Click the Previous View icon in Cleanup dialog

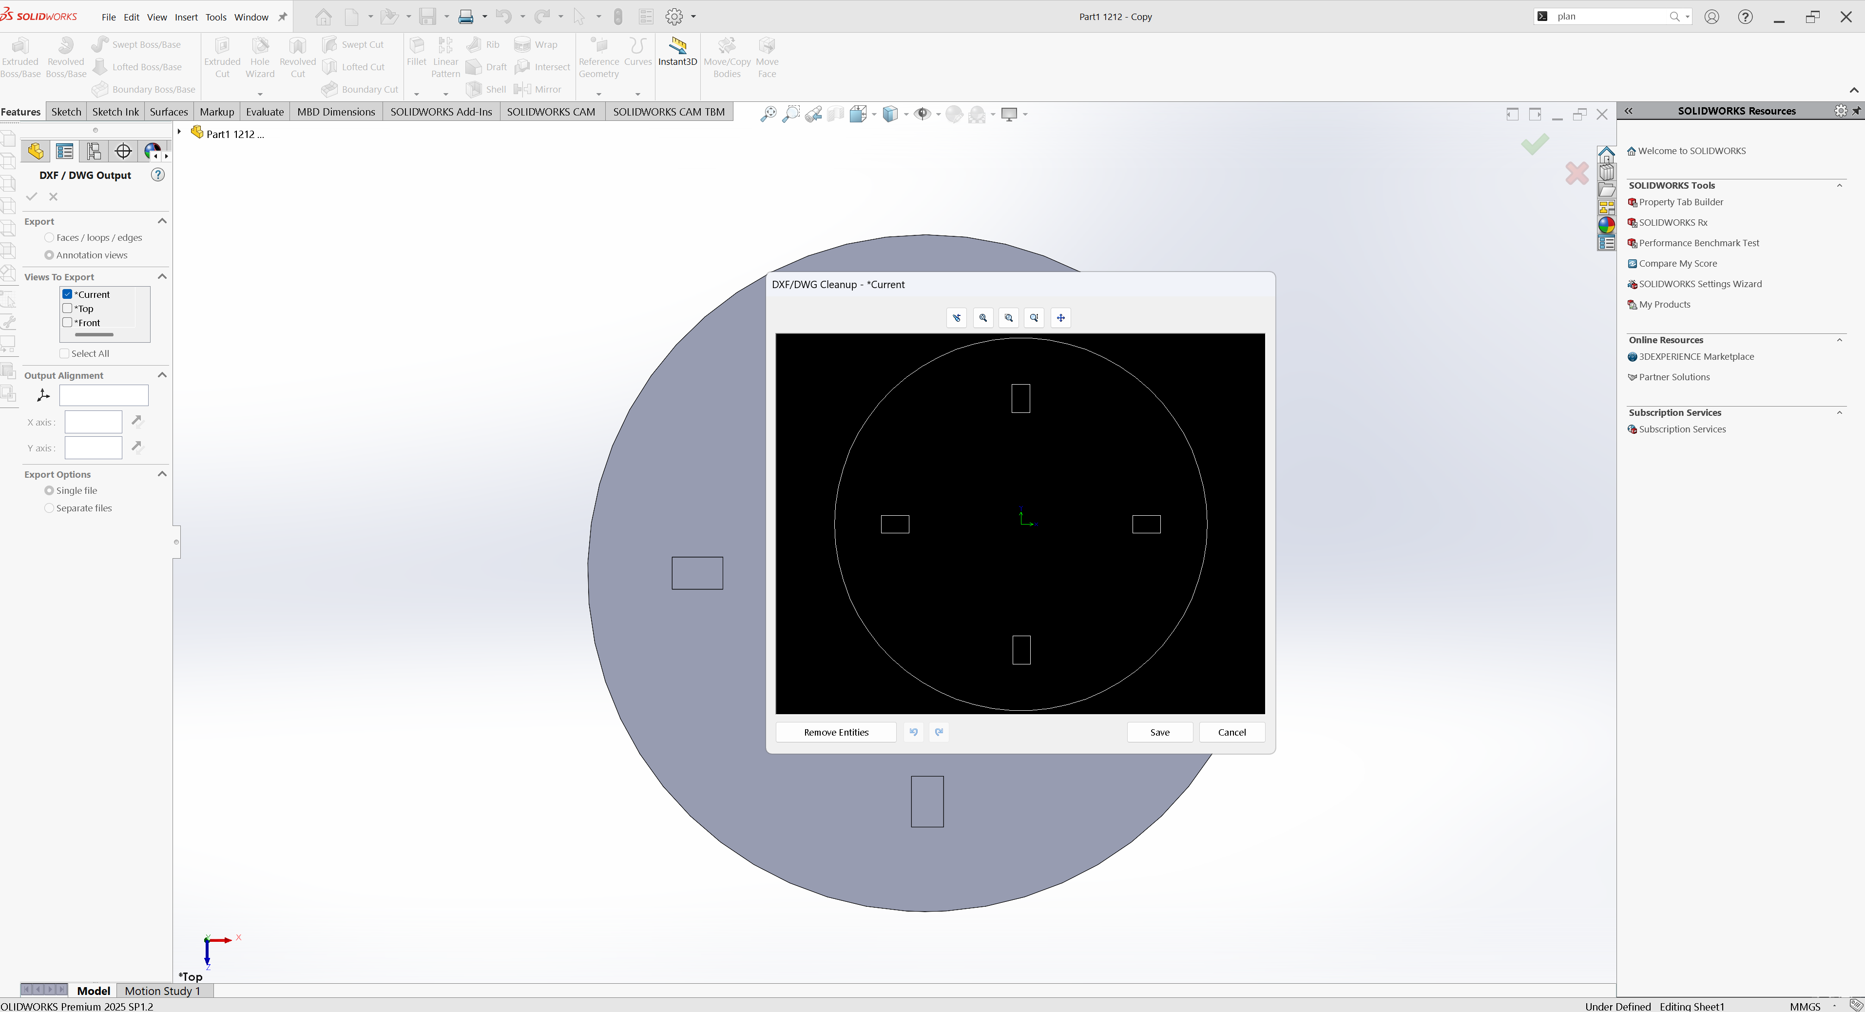tap(957, 318)
